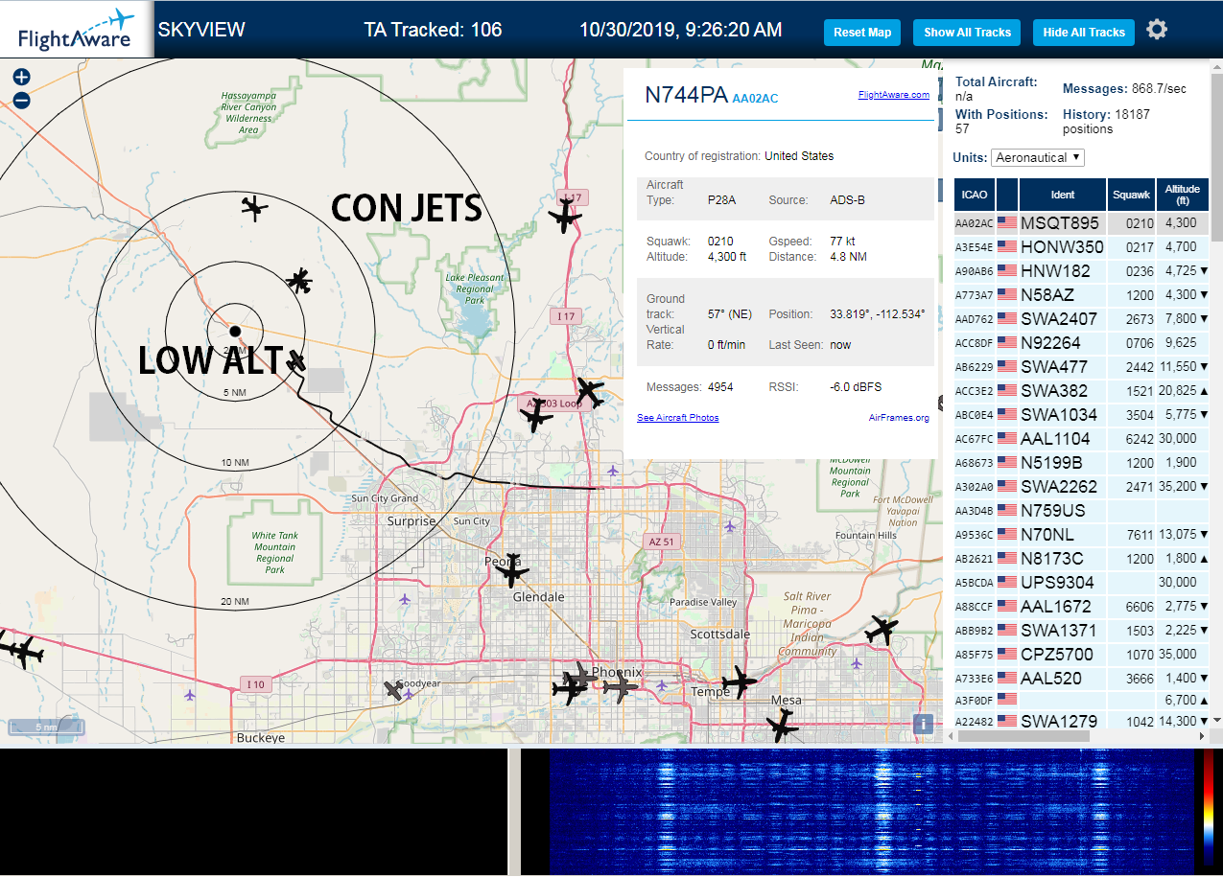Select the HONW350 row
The height and width of the screenshot is (877, 1223).
point(1082,246)
